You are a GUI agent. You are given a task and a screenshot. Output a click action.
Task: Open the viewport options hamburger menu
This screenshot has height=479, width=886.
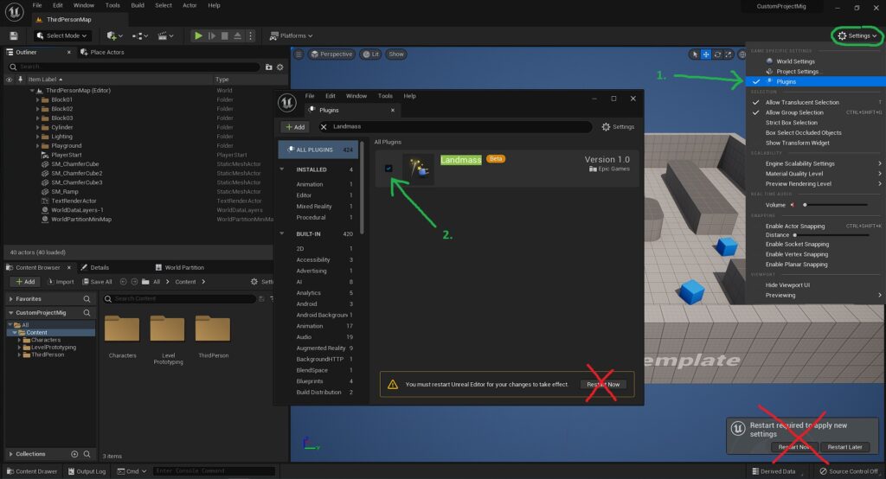tap(299, 54)
